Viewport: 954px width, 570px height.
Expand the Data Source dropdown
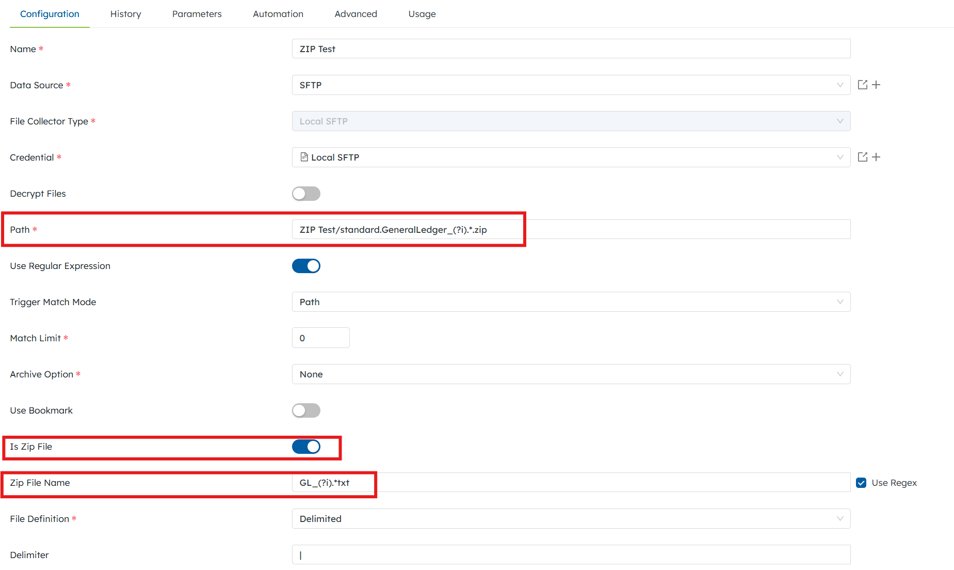pos(571,85)
